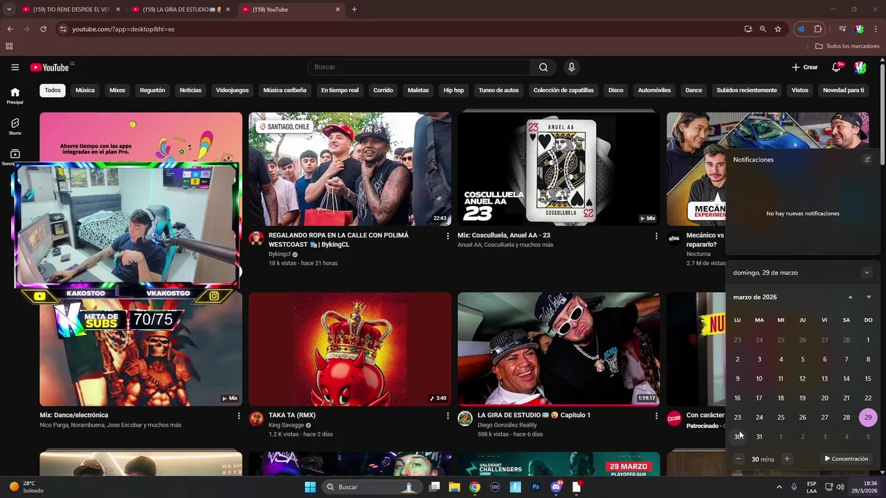The height and width of the screenshot is (498, 886).
Task: Click the install app icon in address bar
Action: tap(748, 29)
